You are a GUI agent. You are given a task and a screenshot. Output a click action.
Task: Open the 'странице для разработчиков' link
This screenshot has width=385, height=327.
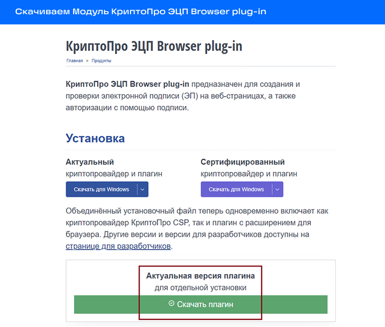coord(118,246)
